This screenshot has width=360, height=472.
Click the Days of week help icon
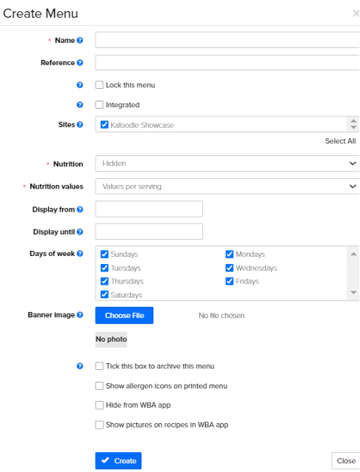click(79, 254)
